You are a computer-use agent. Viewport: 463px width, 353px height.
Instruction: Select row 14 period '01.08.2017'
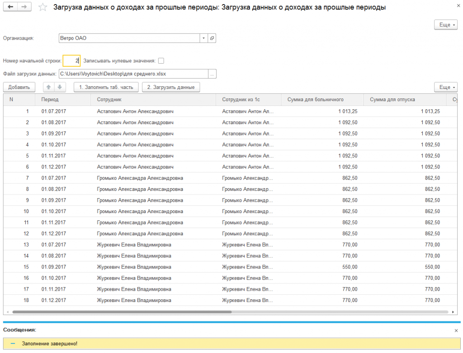tap(54, 255)
